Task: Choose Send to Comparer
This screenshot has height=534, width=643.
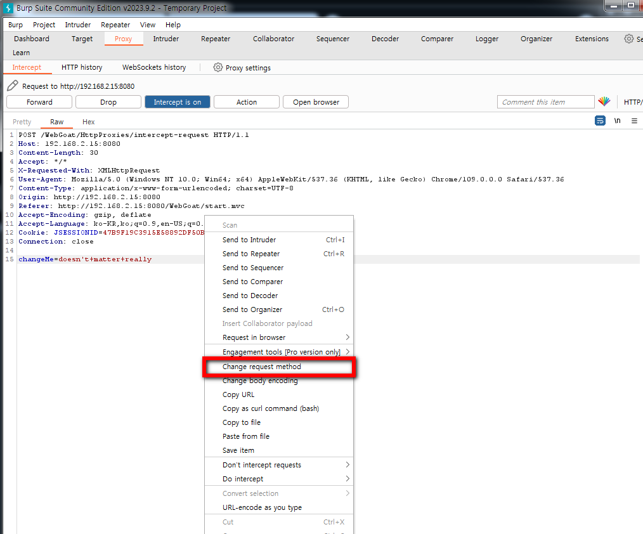Action: click(x=279, y=282)
